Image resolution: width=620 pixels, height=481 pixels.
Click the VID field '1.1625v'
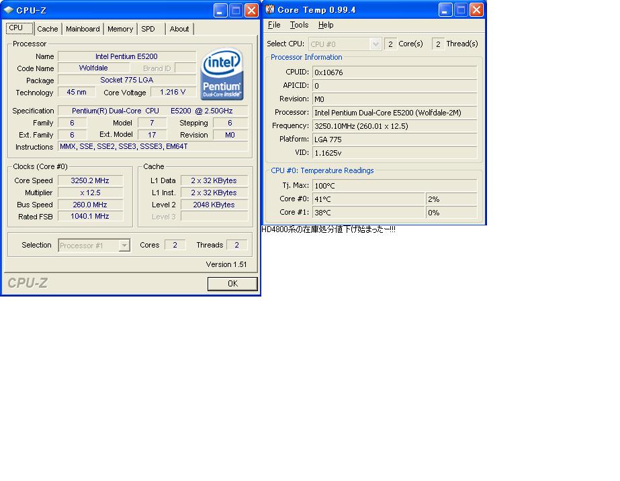[394, 153]
